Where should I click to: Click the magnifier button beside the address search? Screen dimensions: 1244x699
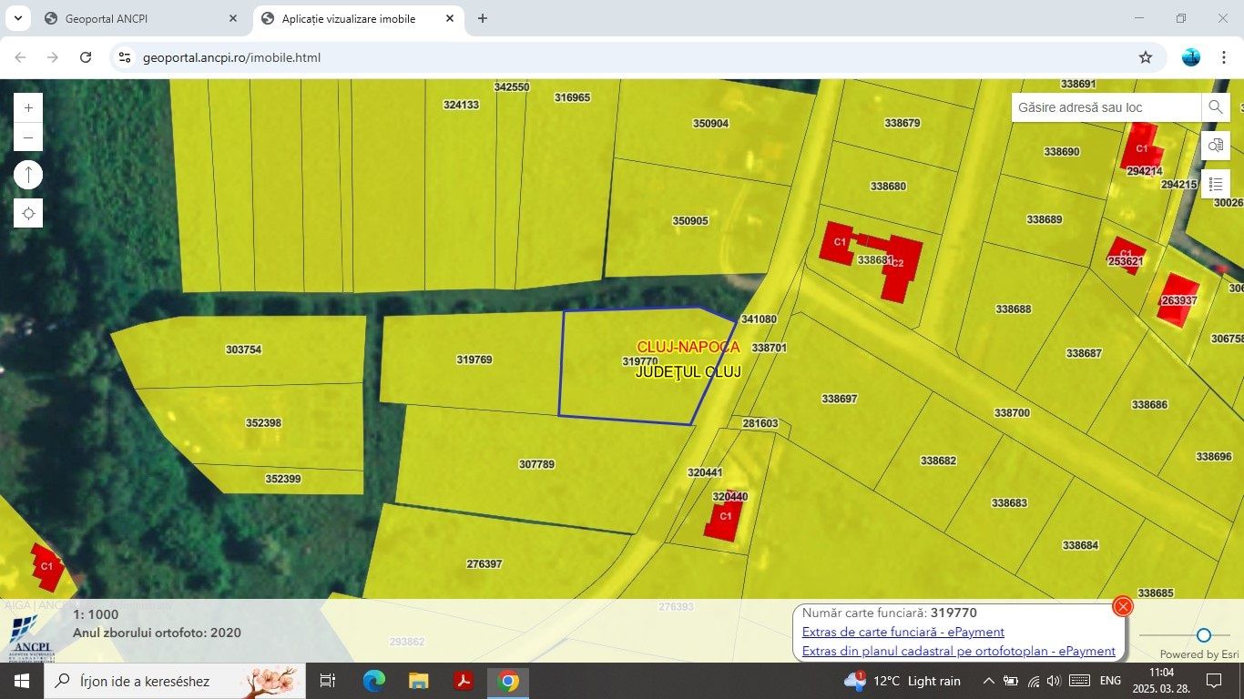(1215, 107)
